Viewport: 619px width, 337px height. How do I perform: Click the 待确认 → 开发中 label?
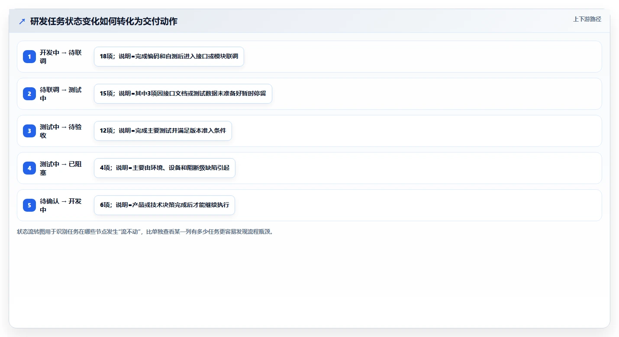point(61,205)
